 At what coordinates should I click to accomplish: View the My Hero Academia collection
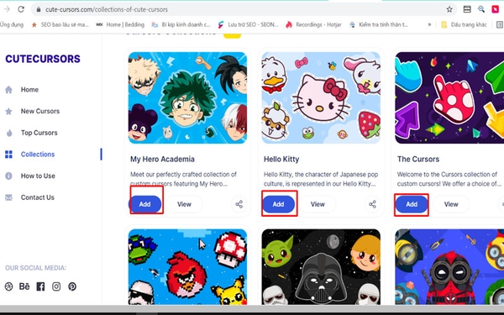[184, 204]
